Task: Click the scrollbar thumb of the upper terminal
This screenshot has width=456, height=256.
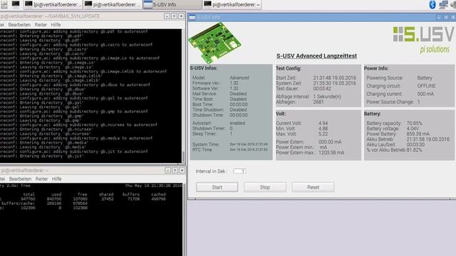Action: (x=183, y=156)
